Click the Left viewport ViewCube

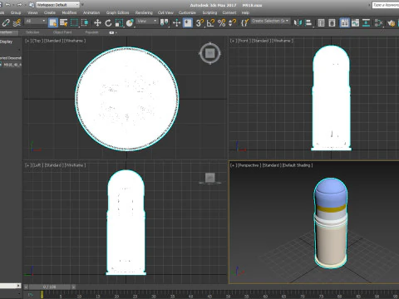pyautogui.click(x=209, y=178)
